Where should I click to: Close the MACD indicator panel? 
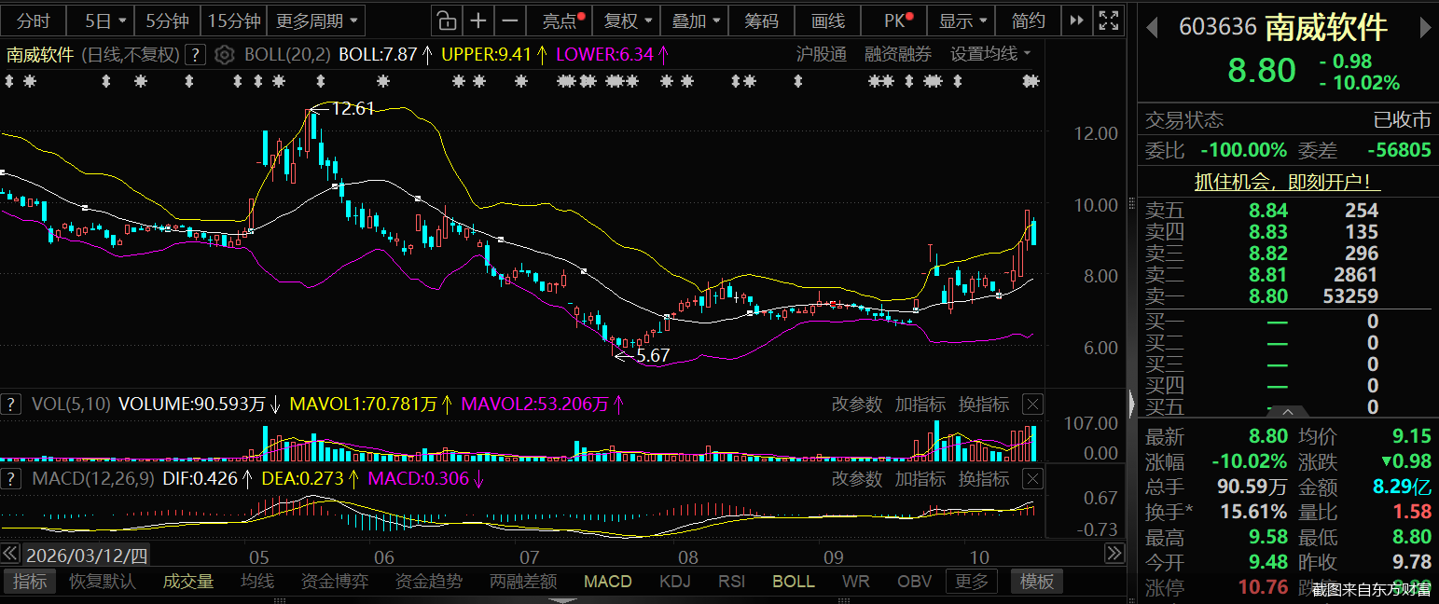1032,479
